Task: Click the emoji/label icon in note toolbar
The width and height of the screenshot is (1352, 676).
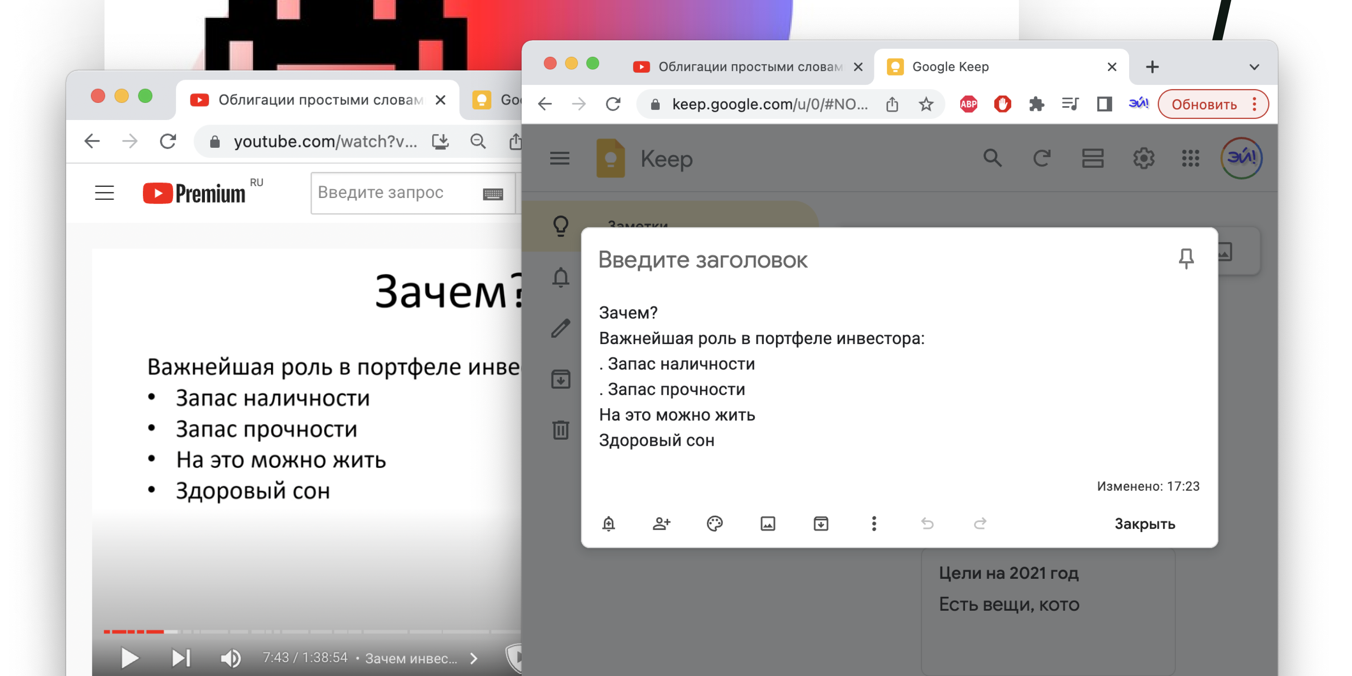Action: coord(716,523)
